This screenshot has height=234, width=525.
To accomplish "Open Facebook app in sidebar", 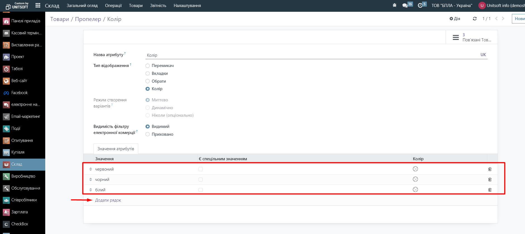I will (20, 93).
